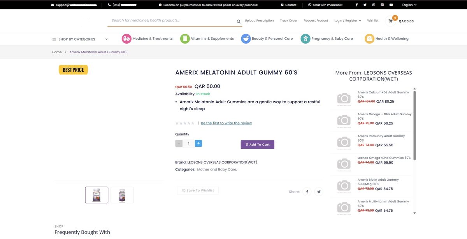This screenshot has width=467, height=239.
Task: Open Amerix Calcium+D3 Adult Gummy product
Action: pyautogui.click(x=383, y=94)
